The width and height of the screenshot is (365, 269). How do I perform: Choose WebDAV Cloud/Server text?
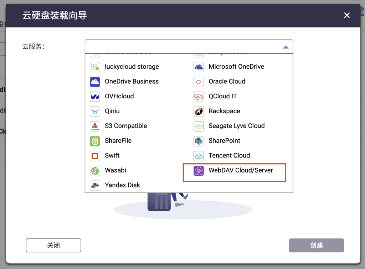241,170
